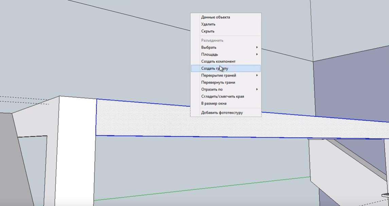389x206 pixels.
Task: Click the green axis line
Action: 204,188
